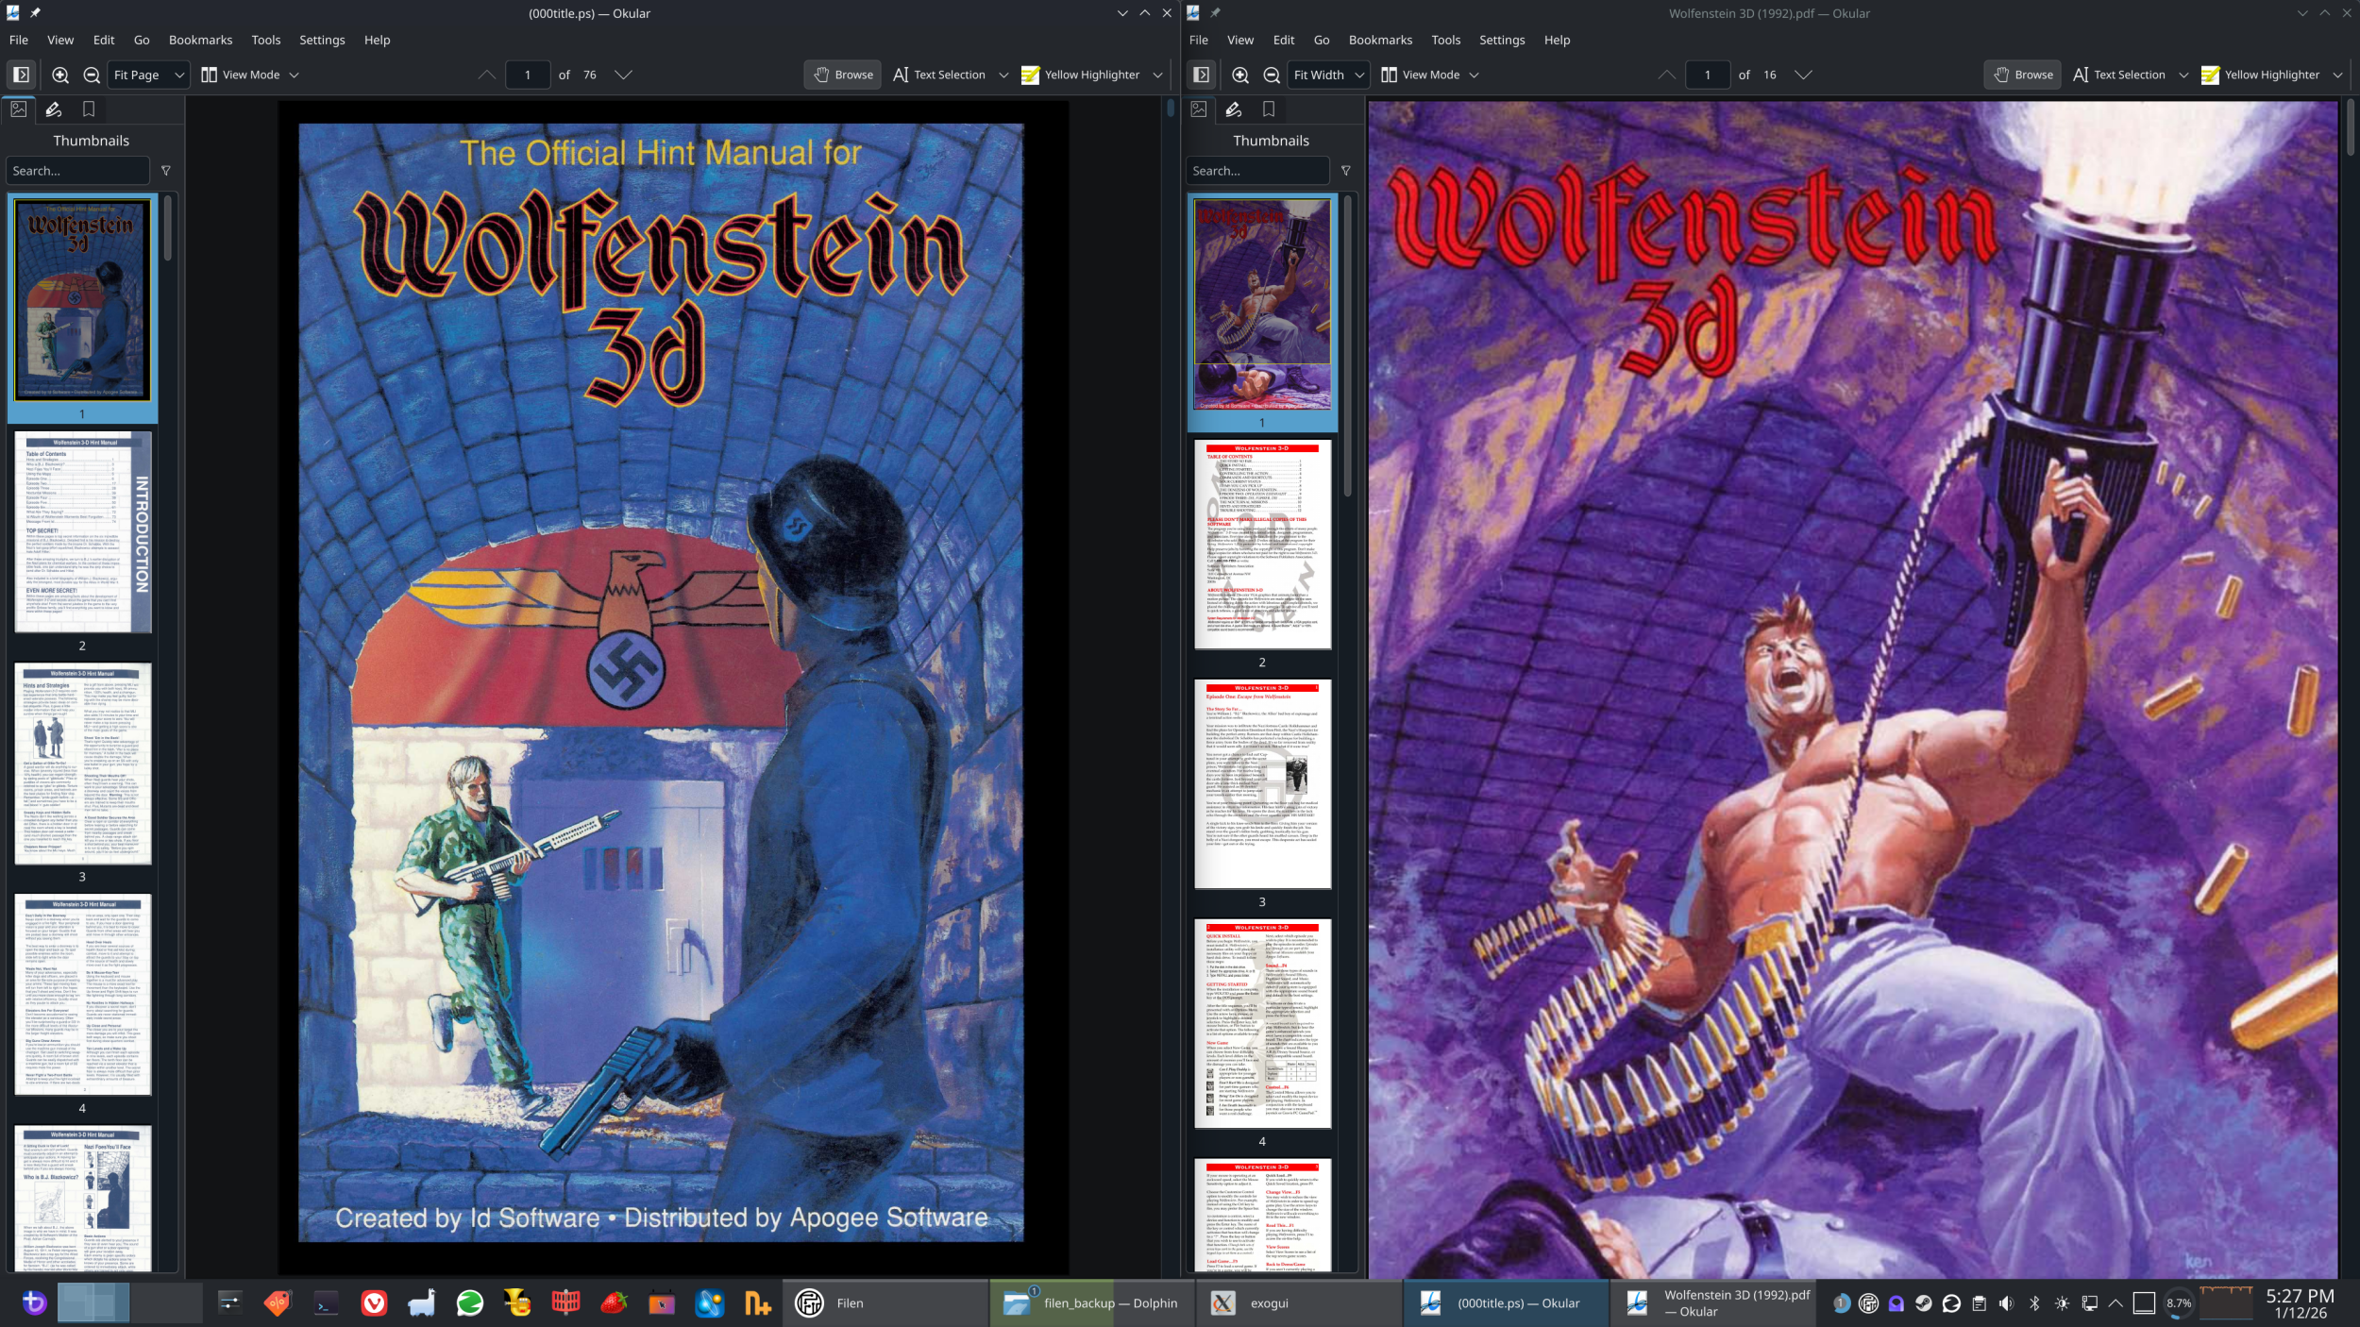
Task: Go to next page in the 76-page document
Action: click(x=623, y=75)
